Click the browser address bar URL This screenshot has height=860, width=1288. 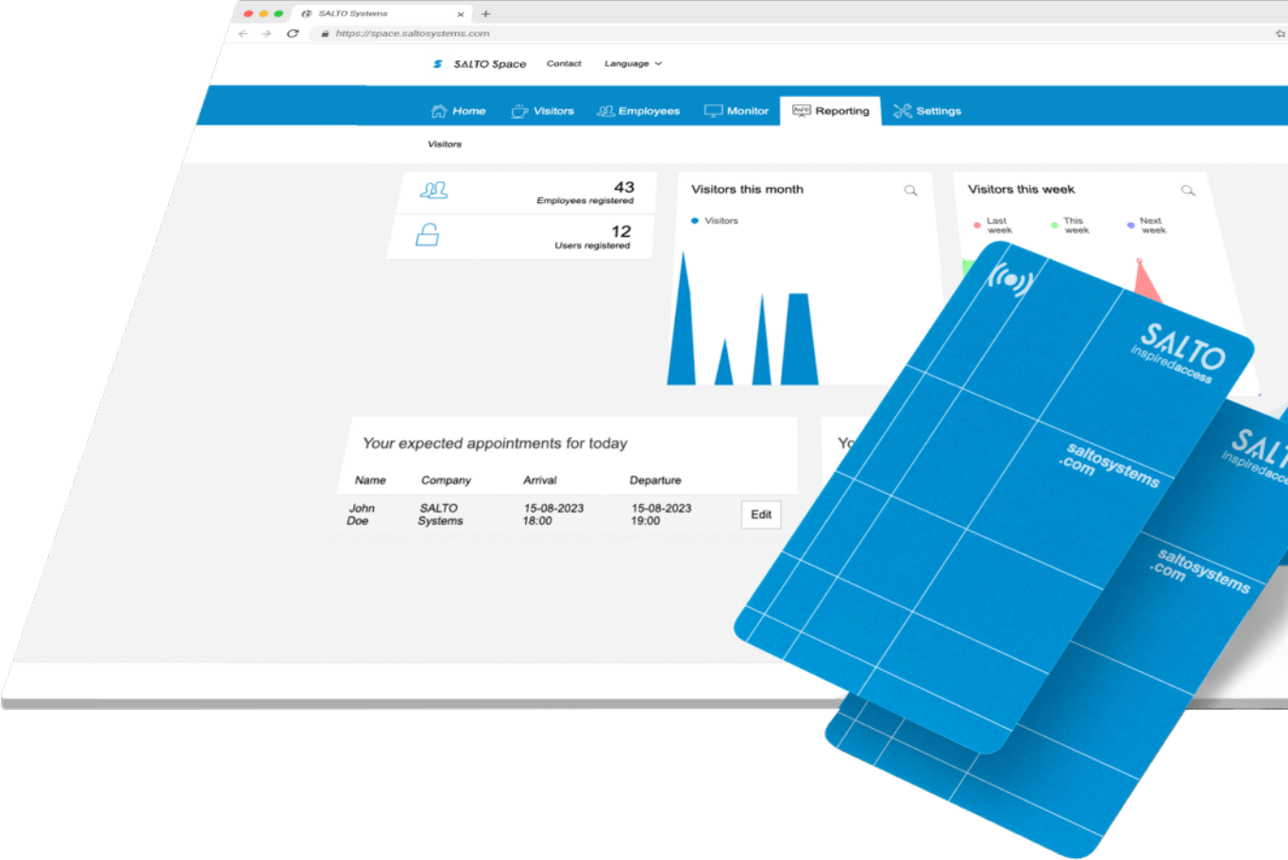(x=413, y=33)
